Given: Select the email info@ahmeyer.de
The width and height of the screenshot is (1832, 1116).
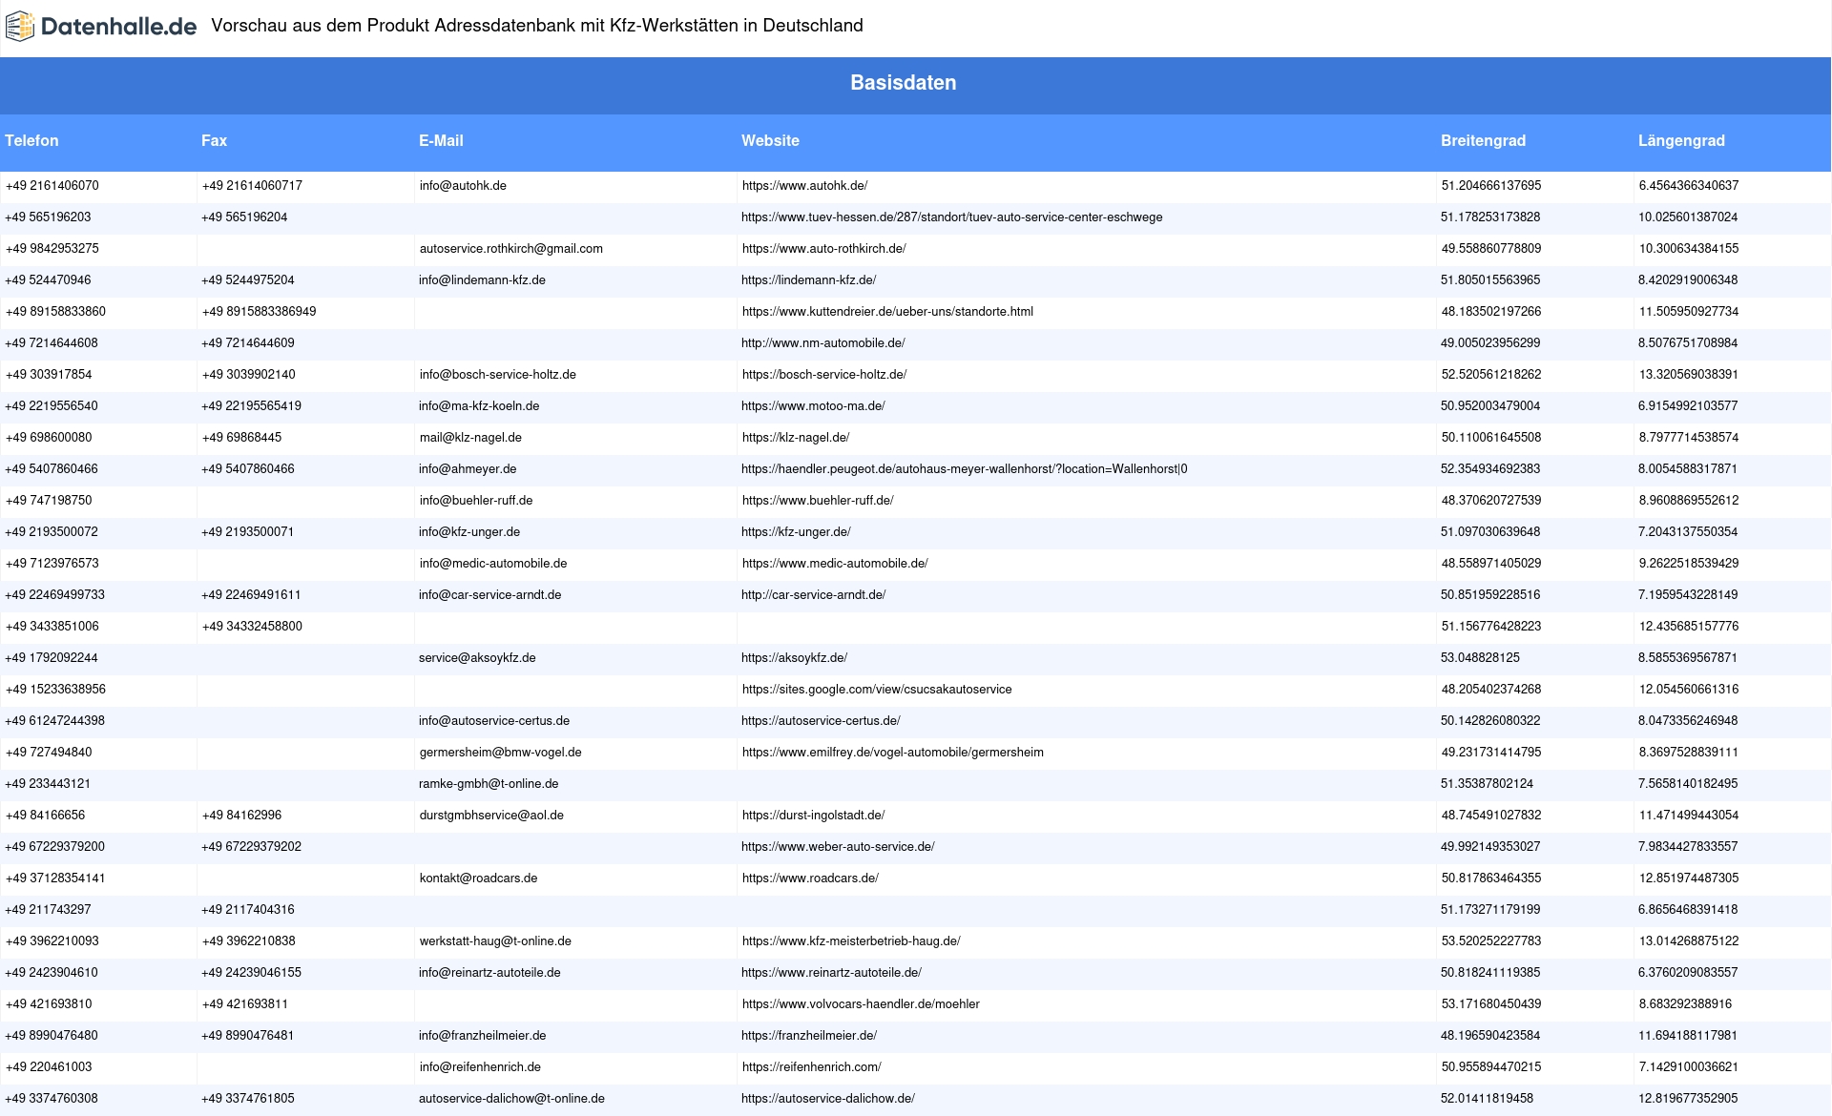Looking at the screenshot, I should point(468,469).
